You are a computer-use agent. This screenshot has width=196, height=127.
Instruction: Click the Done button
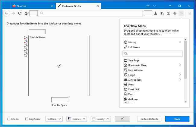point(177,119)
